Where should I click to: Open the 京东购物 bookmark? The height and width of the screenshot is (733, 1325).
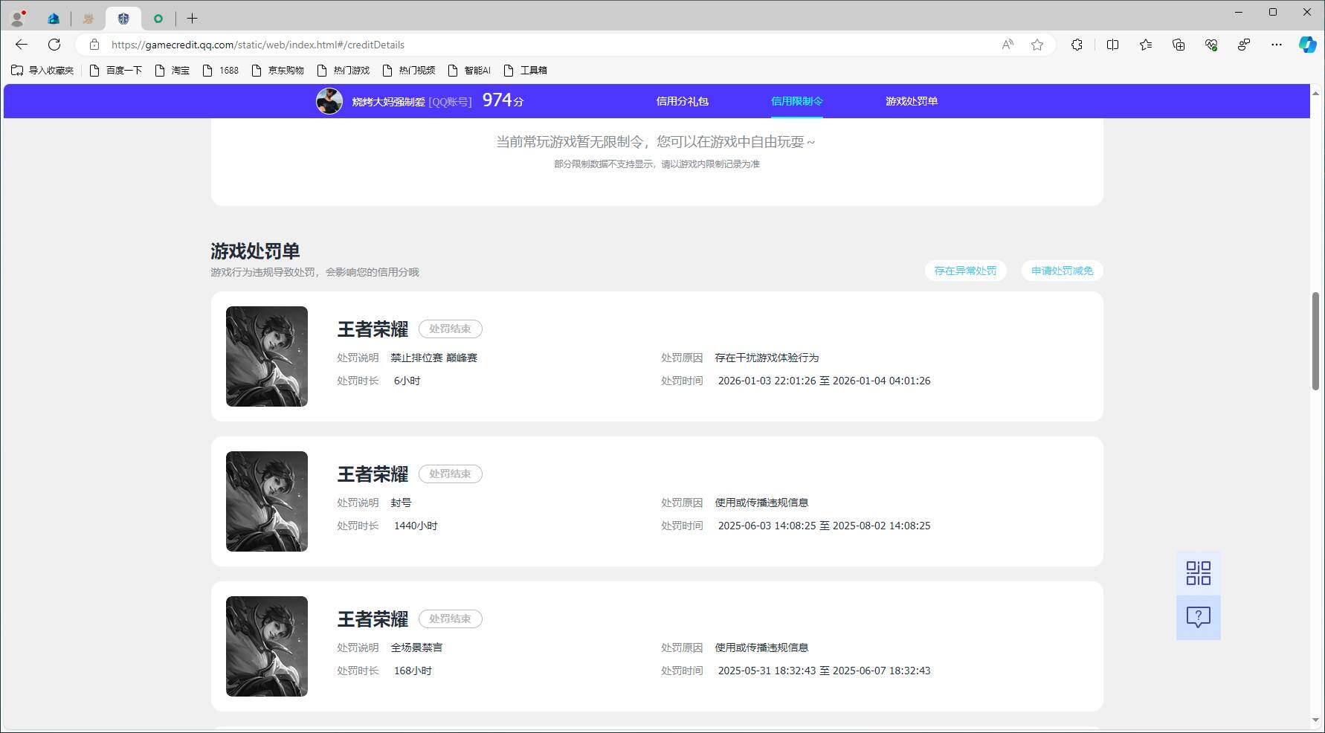[277, 70]
